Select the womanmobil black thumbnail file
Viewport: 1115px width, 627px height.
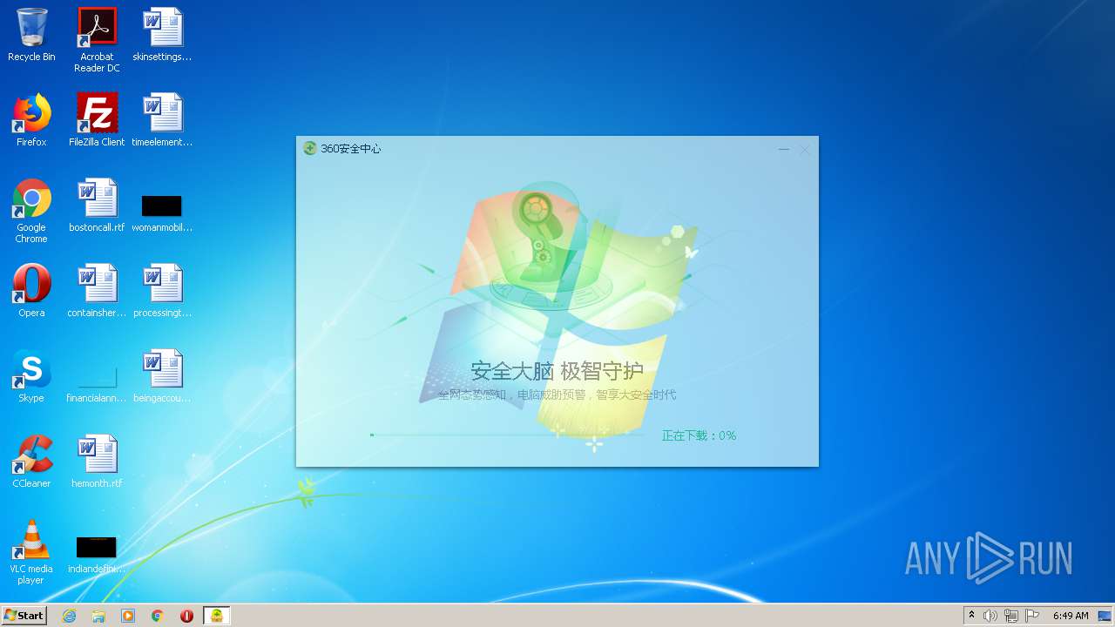[x=162, y=212]
